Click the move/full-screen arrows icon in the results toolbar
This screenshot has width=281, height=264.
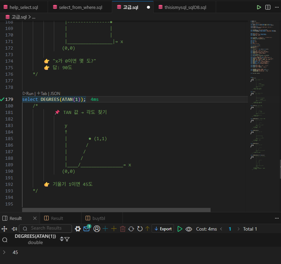4,229
